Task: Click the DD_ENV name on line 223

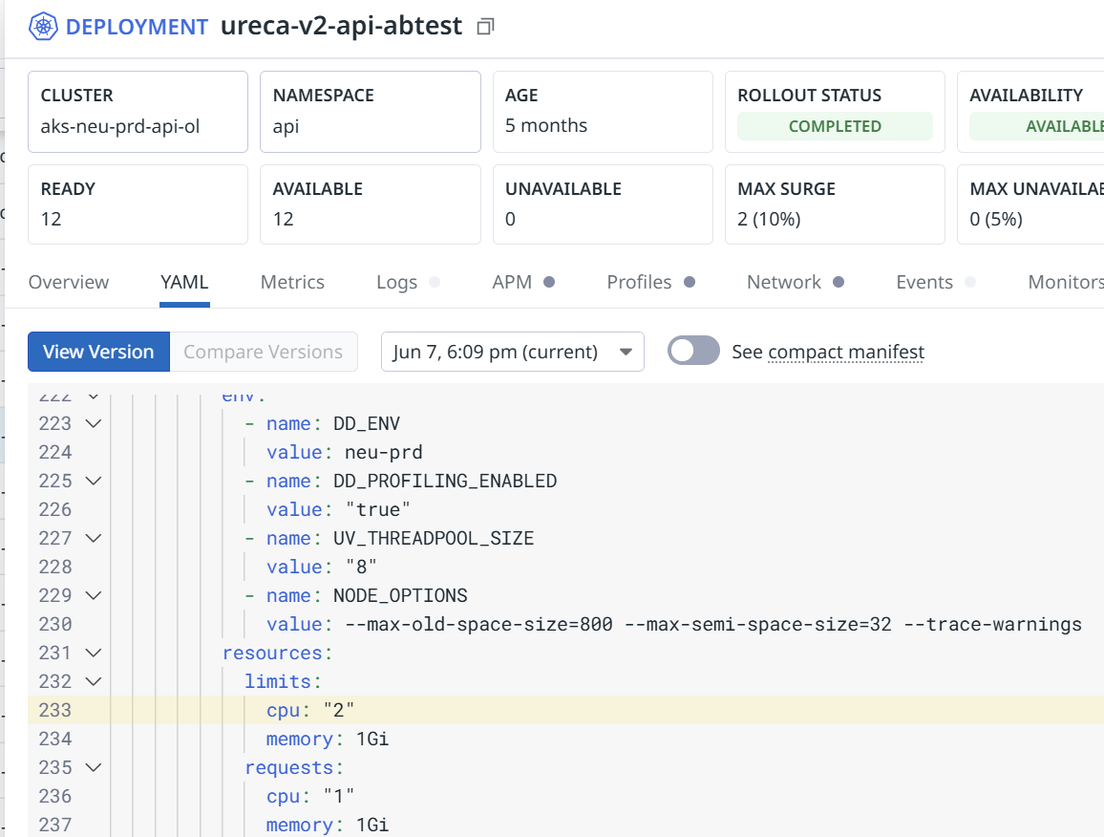Action: (x=366, y=423)
